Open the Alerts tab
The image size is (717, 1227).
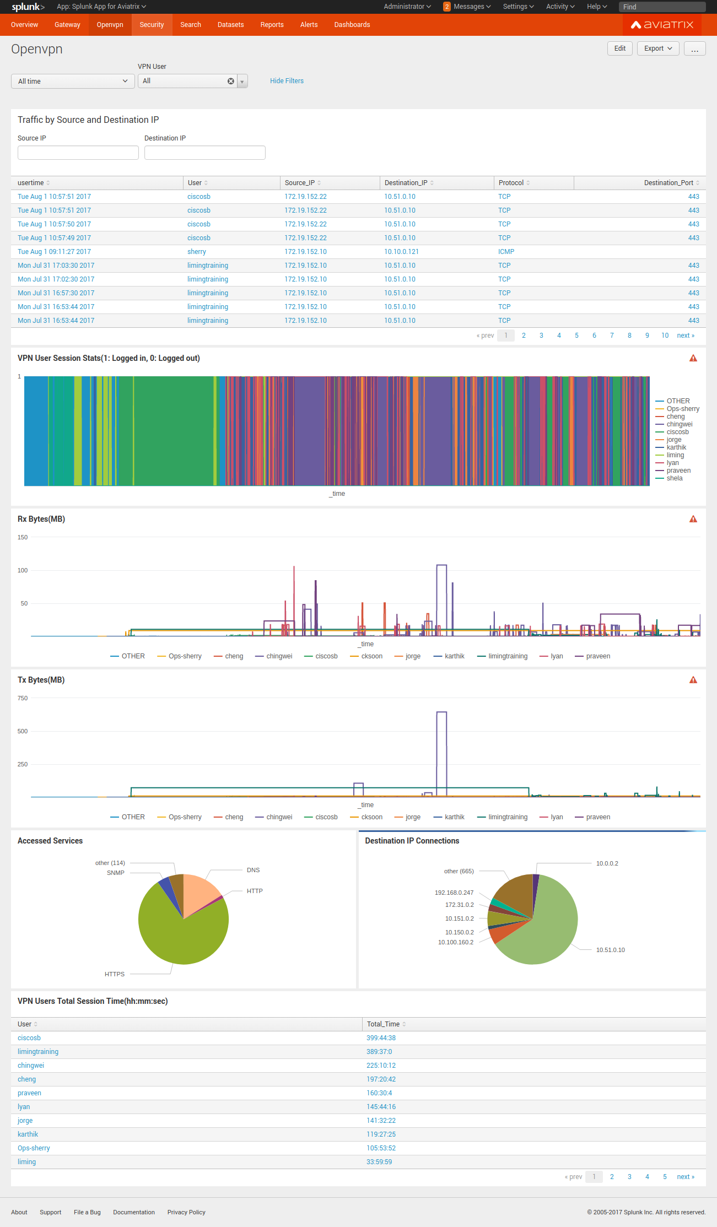[x=309, y=25]
